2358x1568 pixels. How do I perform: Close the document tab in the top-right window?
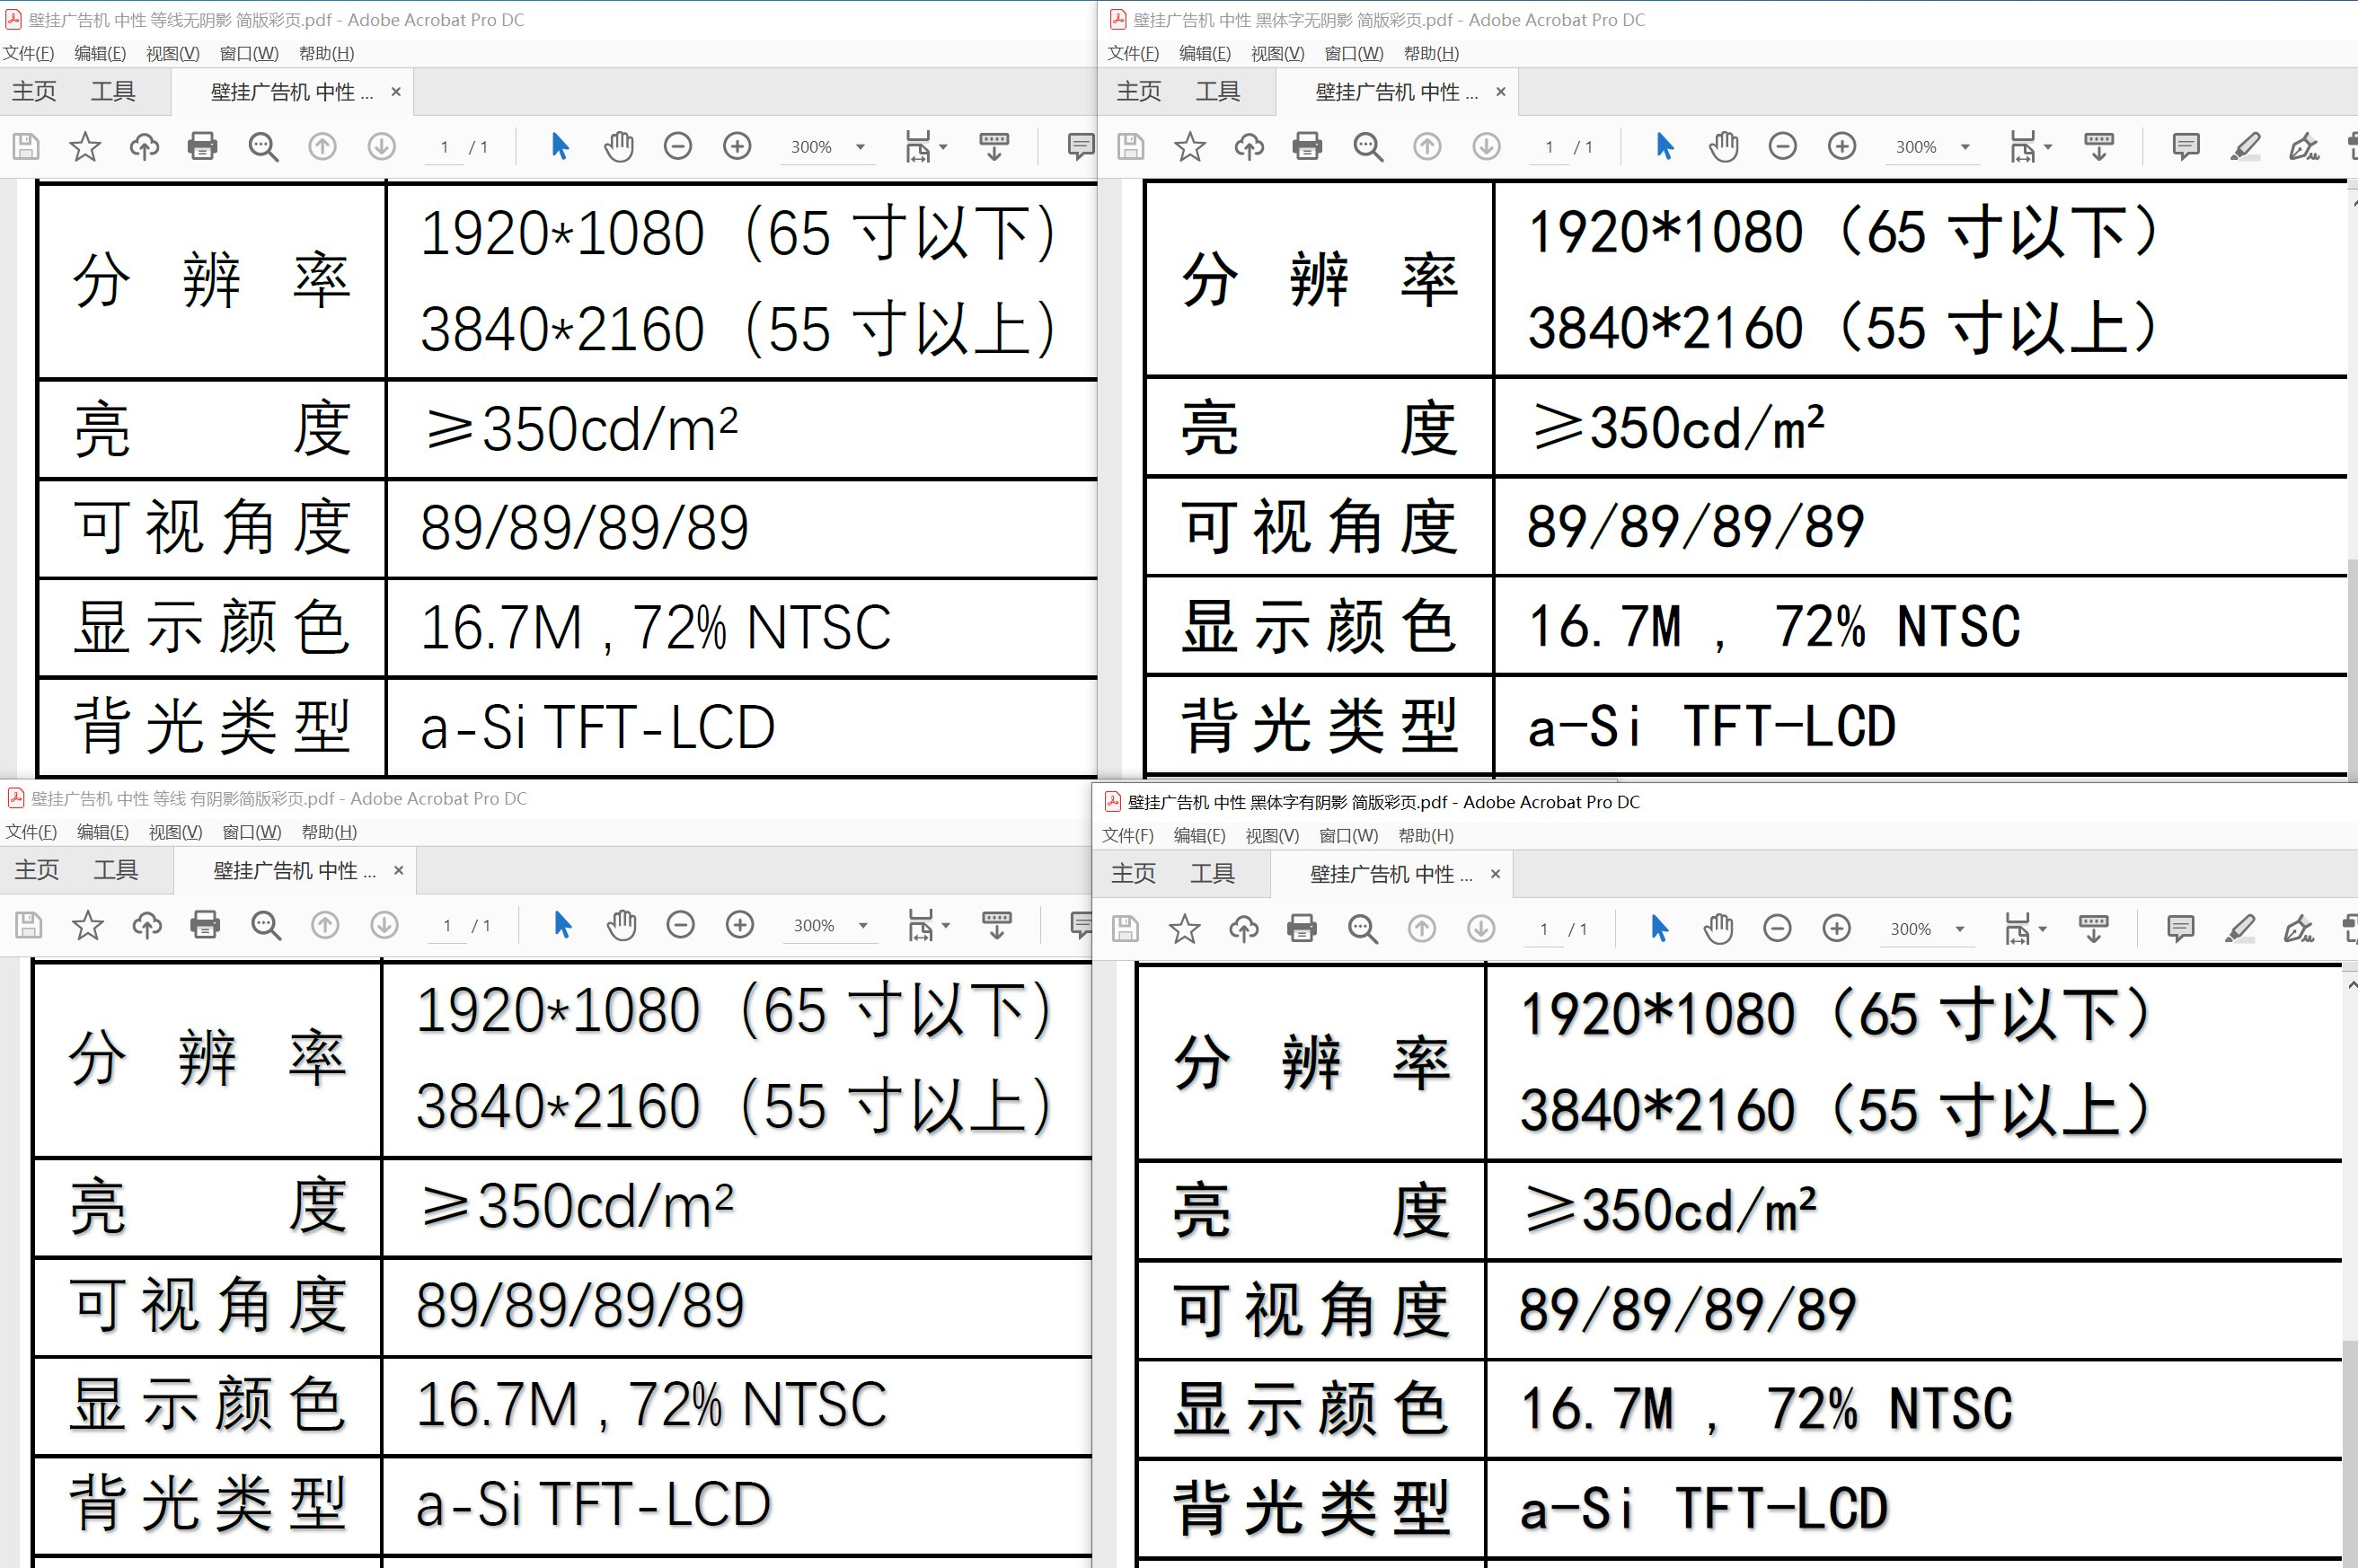1501,92
